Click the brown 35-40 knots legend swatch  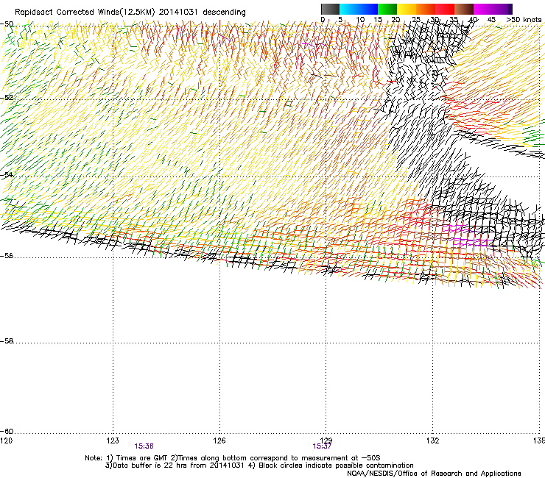464,9
